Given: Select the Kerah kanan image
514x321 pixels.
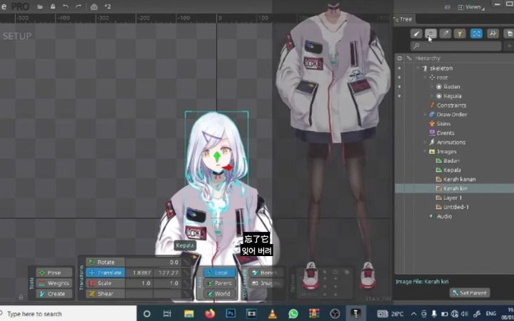Looking at the screenshot, I should pos(459,179).
